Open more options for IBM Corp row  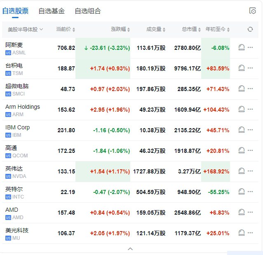(x=250, y=130)
